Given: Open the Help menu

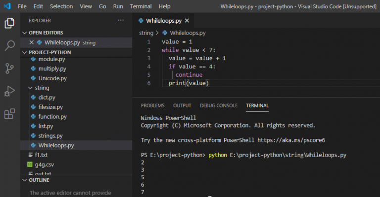Looking at the screenshot, I should click(165, 6).
